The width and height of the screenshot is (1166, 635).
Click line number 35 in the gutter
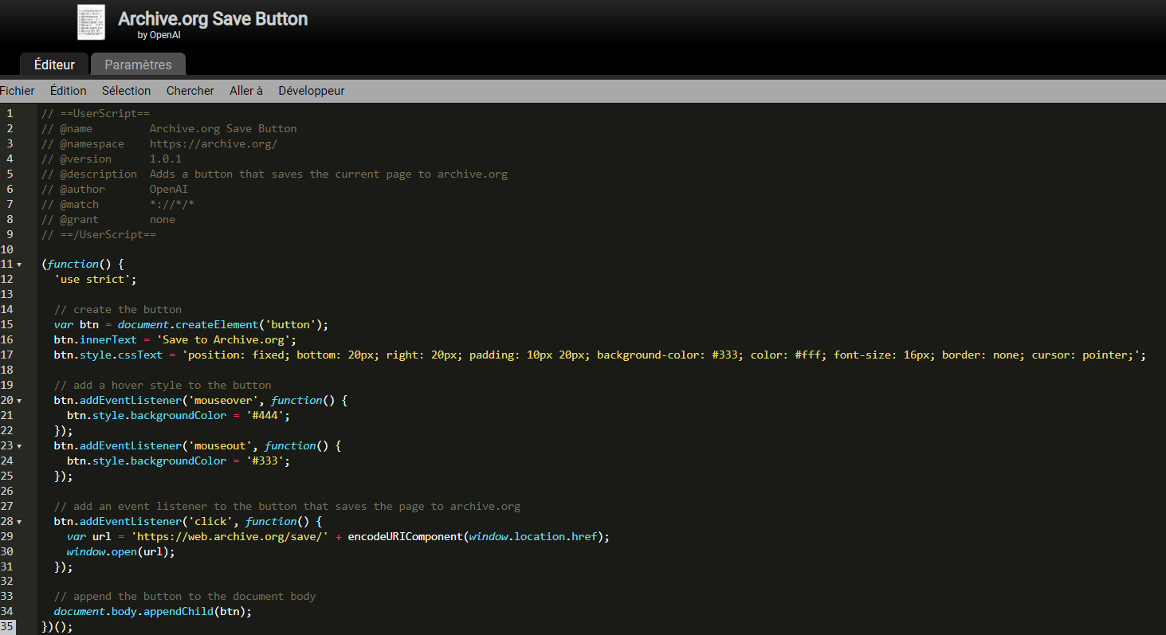pos(6,627)
